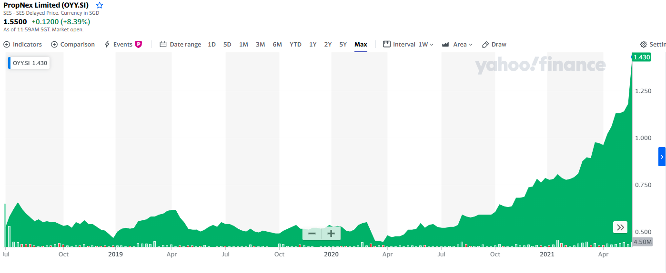The width and height of the screenshot is (666, 273).
Task: Select the 6M time range
Action: 277,44
